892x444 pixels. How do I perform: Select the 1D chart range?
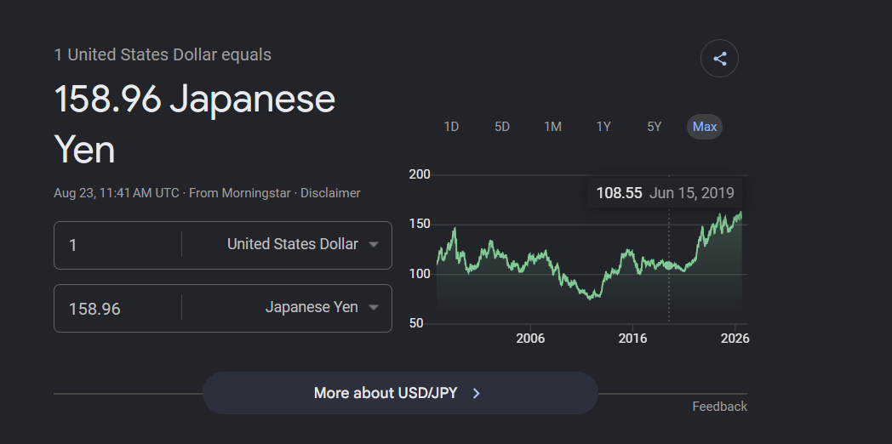tap(451, 127)
